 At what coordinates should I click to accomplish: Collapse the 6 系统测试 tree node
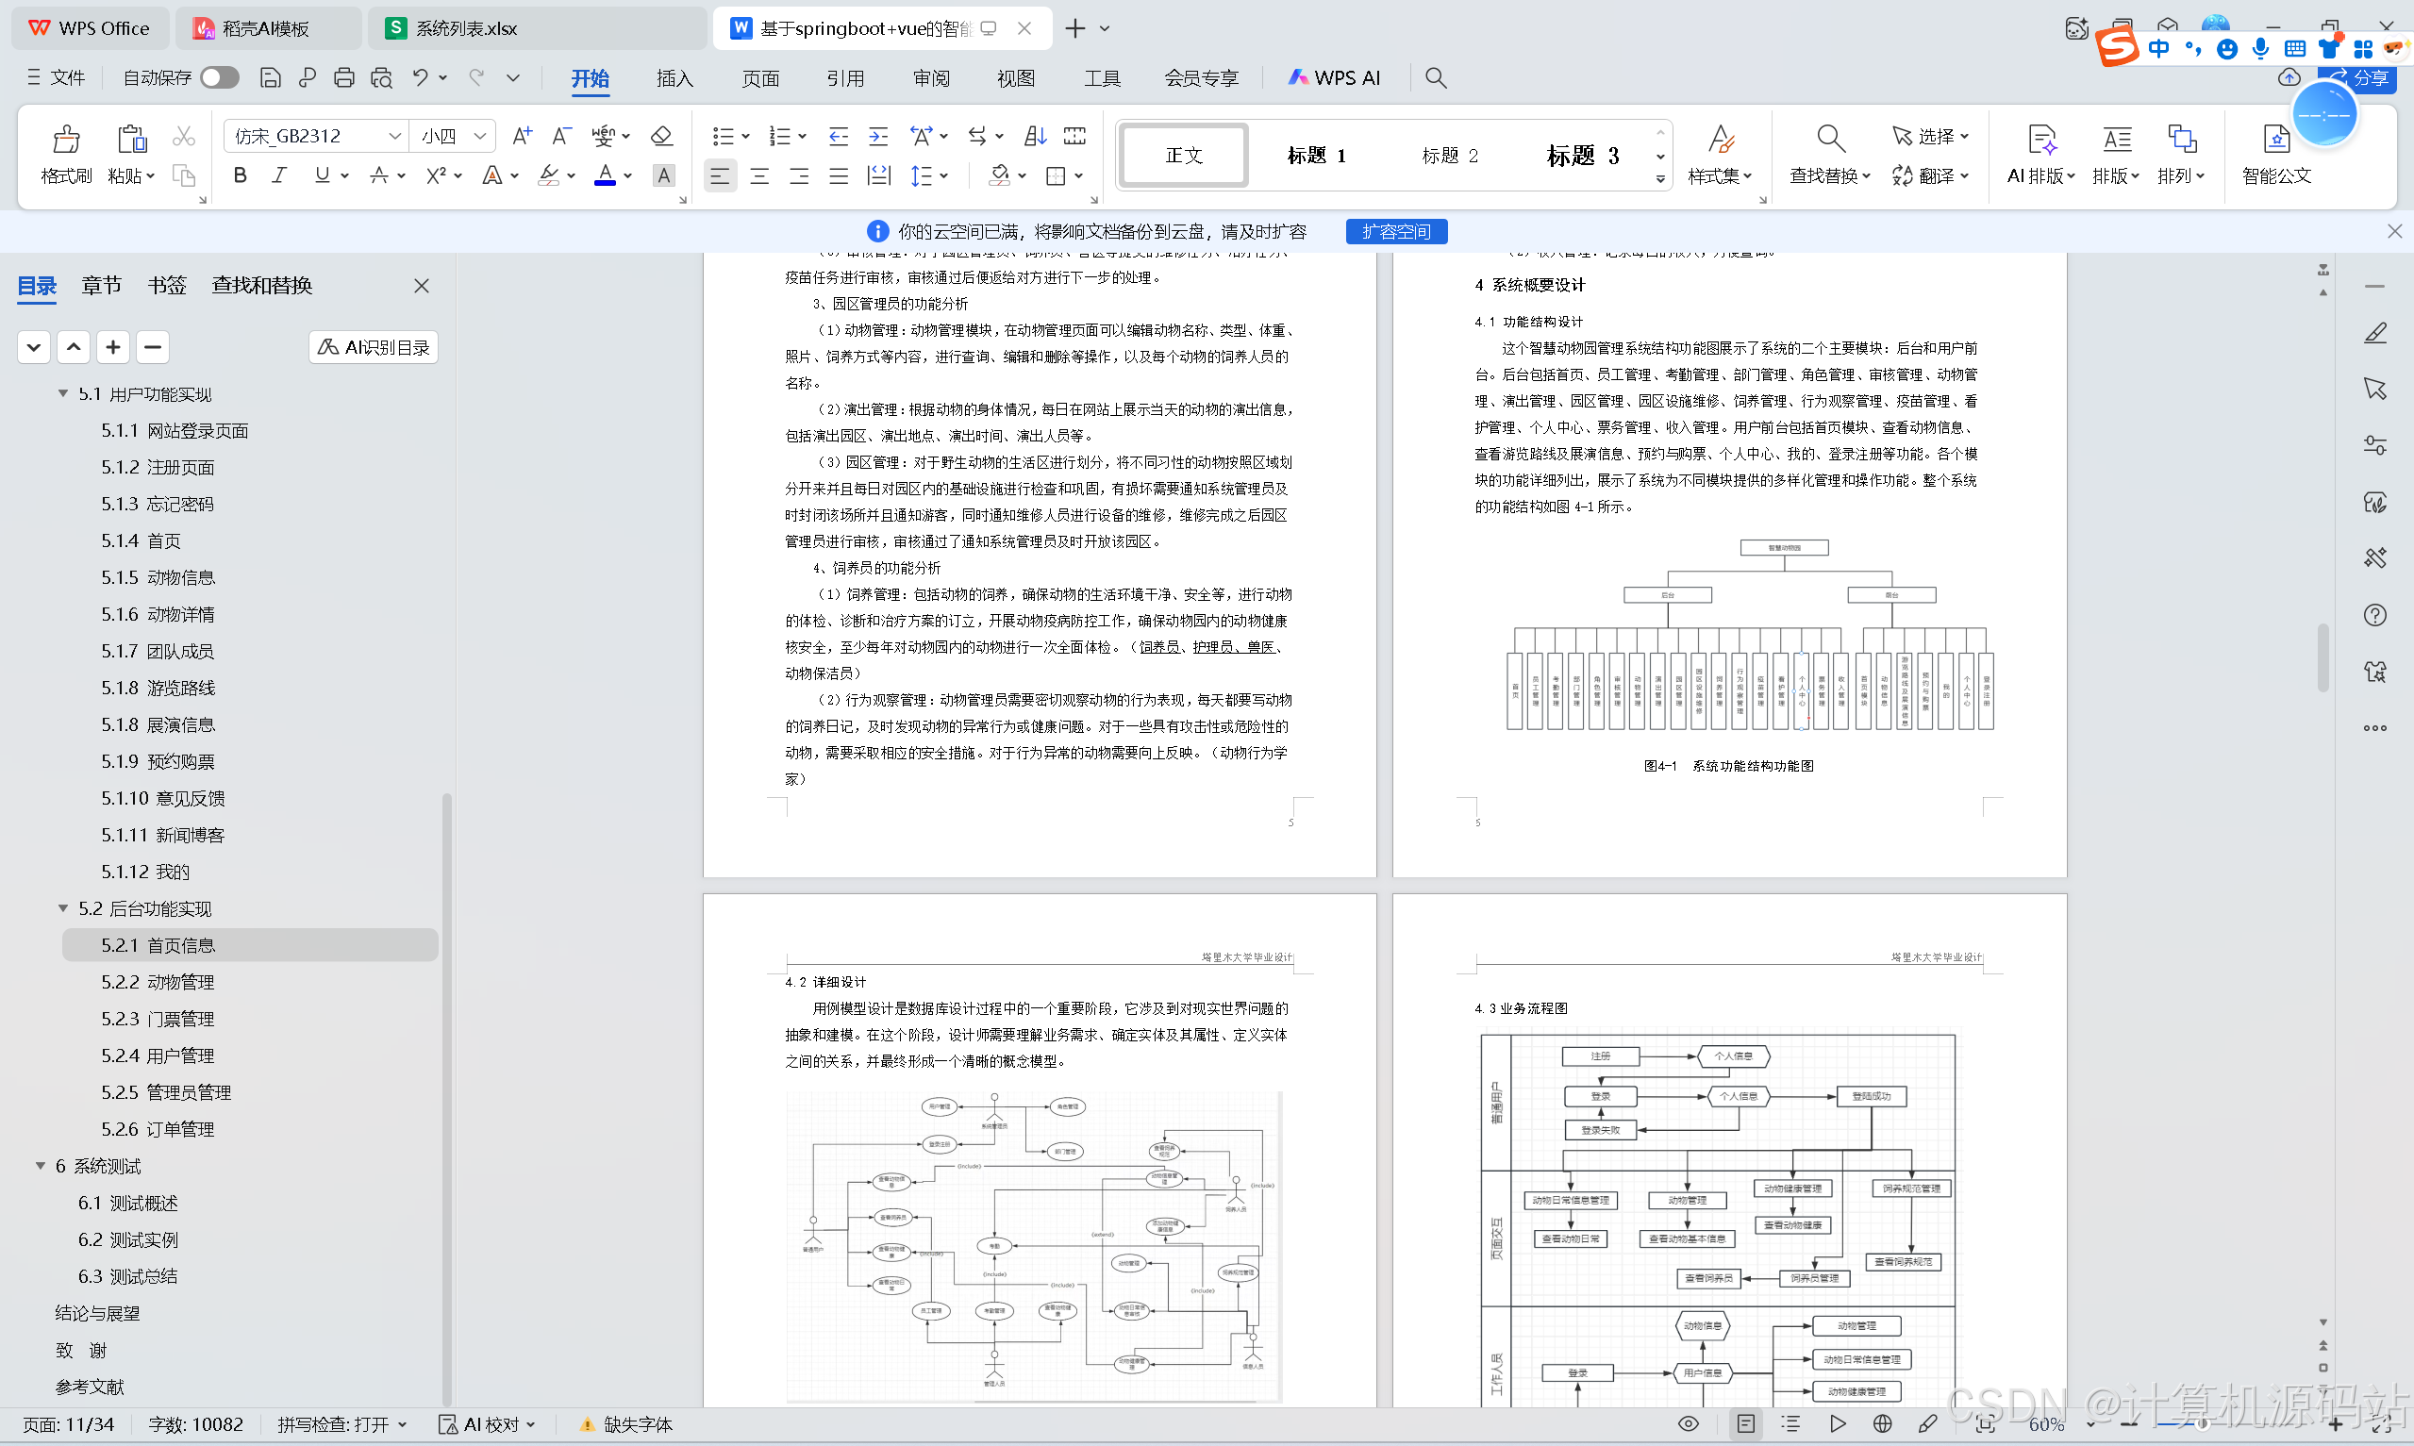(40, 1165)
